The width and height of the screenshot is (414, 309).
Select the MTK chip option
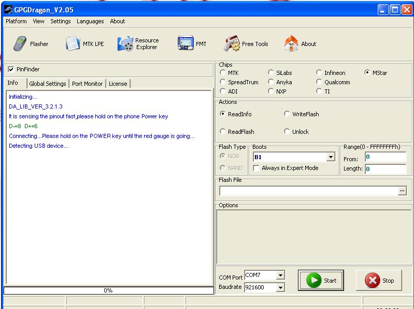pyautogui.click(x=223, y=72)
